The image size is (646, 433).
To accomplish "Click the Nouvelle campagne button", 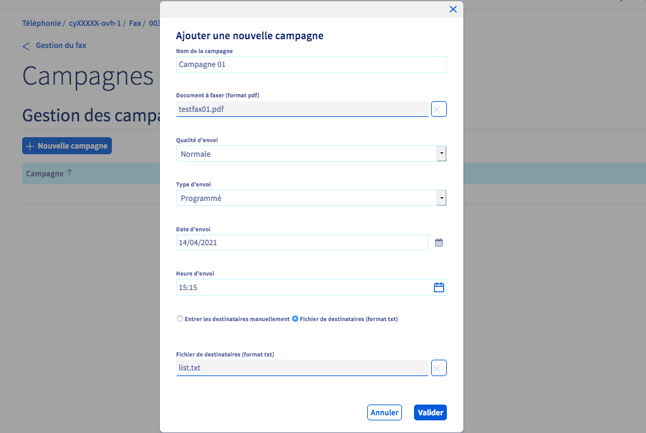I will point(66,145).
